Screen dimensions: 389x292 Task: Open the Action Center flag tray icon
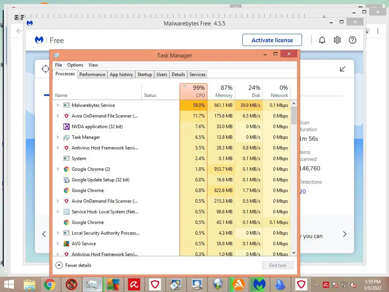coord(335,285)
